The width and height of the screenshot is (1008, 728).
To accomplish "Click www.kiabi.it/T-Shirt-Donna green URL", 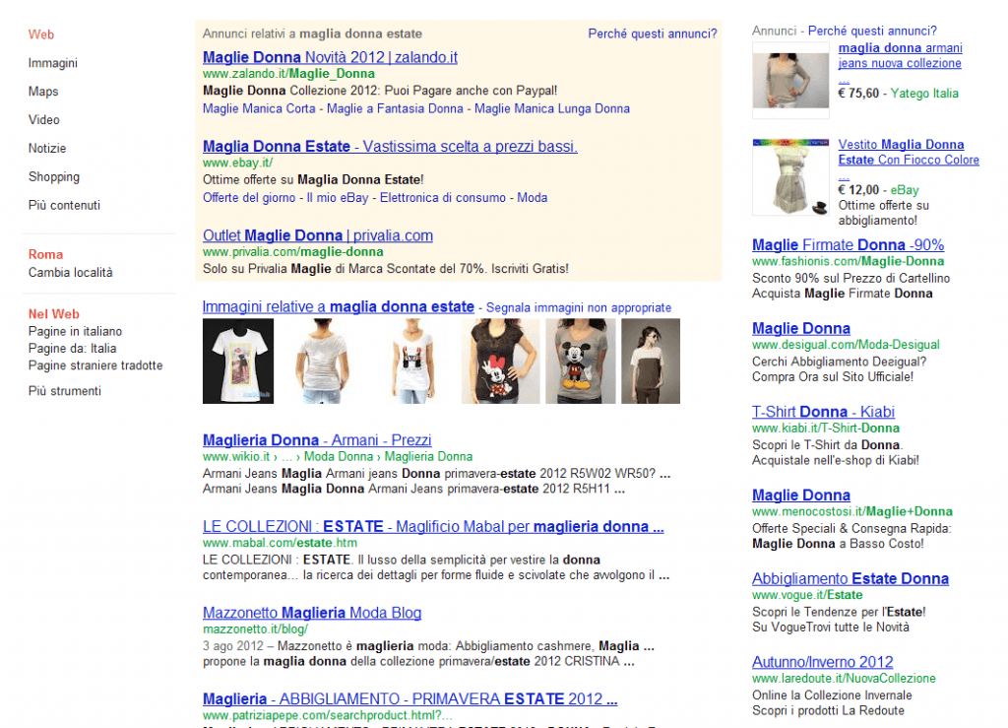I will pyautogui.click(x=826, y=429).
